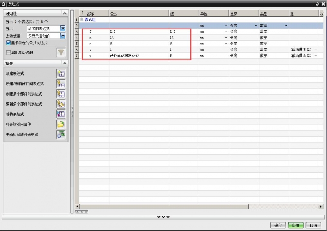Click the New Expression icon
Viewport: 327px width, 231px height.
pos(61,73)
